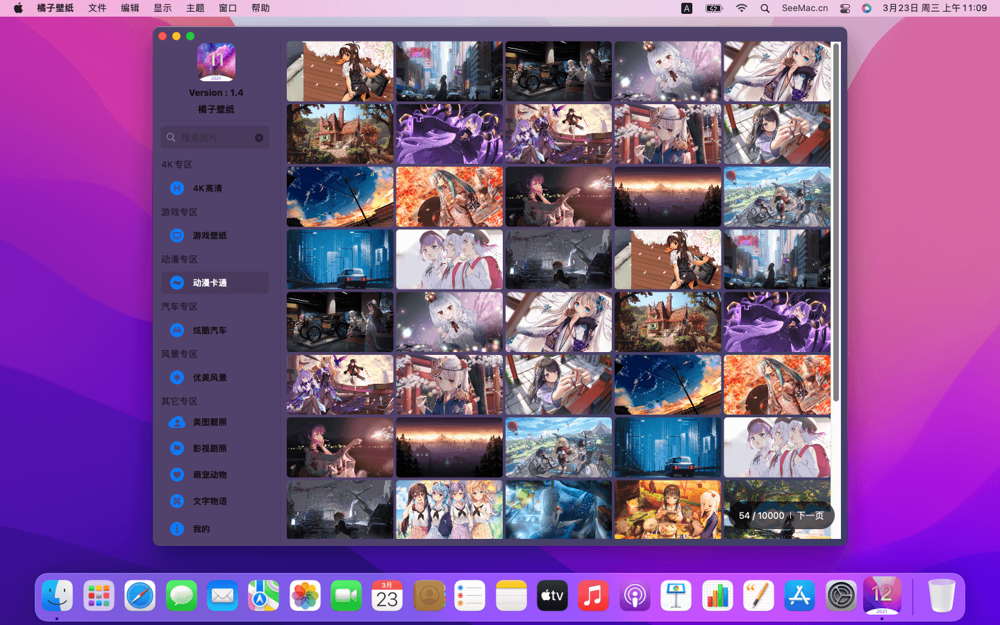Open Podcasts from the Dock

click(635, 596)
